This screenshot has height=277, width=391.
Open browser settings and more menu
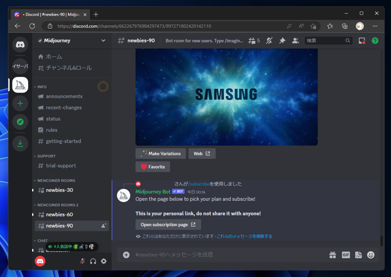(x=375, y=26)
